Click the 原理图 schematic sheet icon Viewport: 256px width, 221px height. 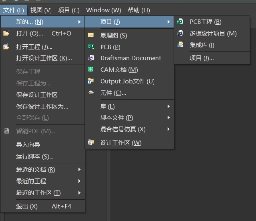(x=91, y=35)
